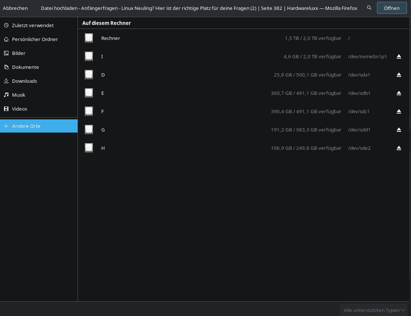Screen dimensions: 411x316
Task: Navigate to Downloads in sidebar
Action: point(24,81)
